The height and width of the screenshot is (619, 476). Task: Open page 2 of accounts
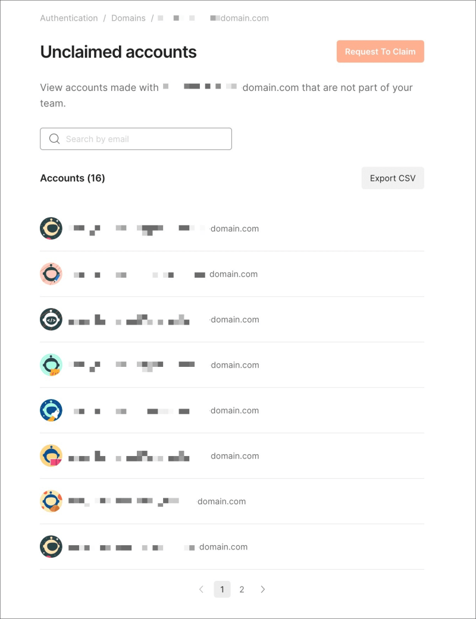[x=242, y=589]
